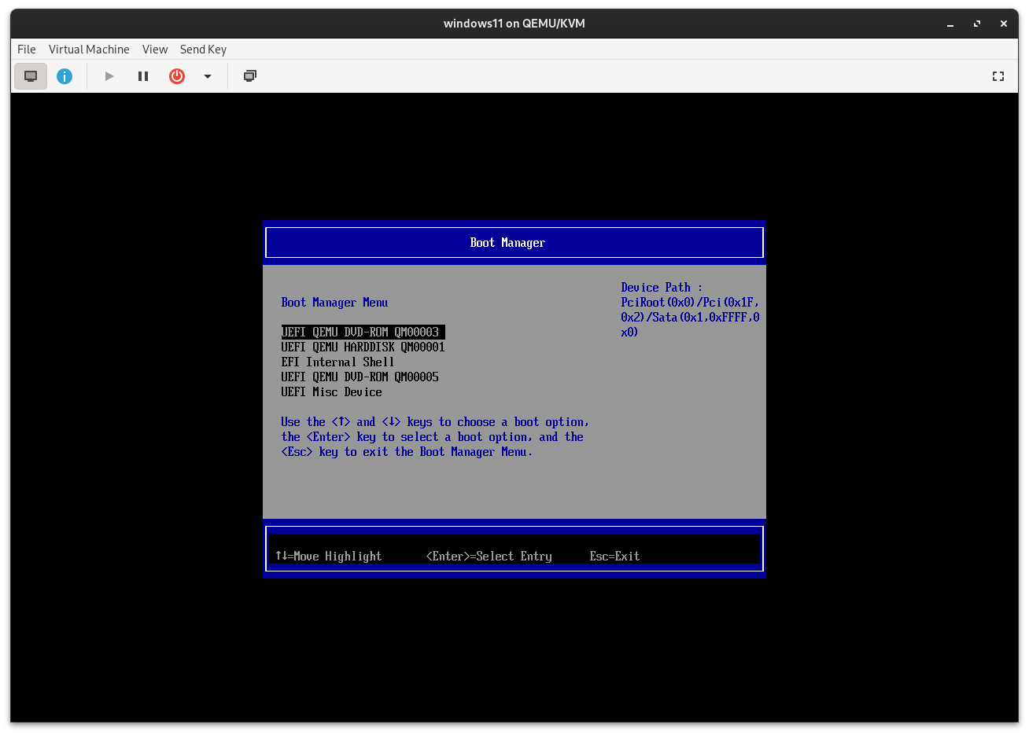Open manage VM snapshots icon
Image resolution: width=1029 pixels, height=735 pixels.
pos(250,76)
